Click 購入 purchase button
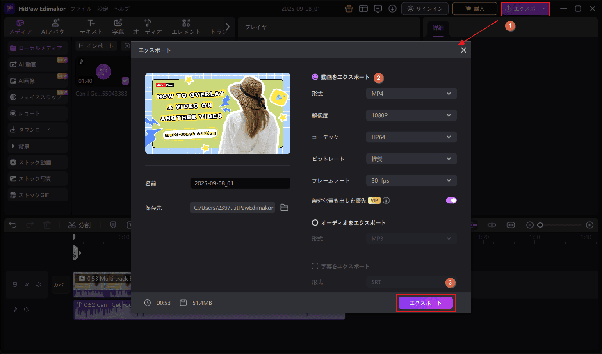602x354 pixels. coord(474,9)
